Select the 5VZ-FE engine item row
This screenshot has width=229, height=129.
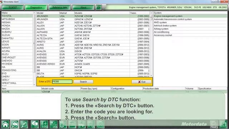pos(114,92)
